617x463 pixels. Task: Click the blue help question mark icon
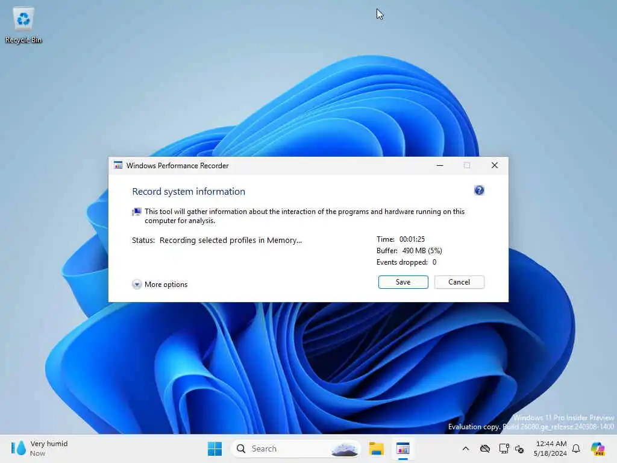tap(479, 191)
